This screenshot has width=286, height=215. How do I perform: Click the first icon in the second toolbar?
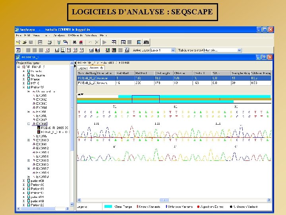[x=18, y=50]
